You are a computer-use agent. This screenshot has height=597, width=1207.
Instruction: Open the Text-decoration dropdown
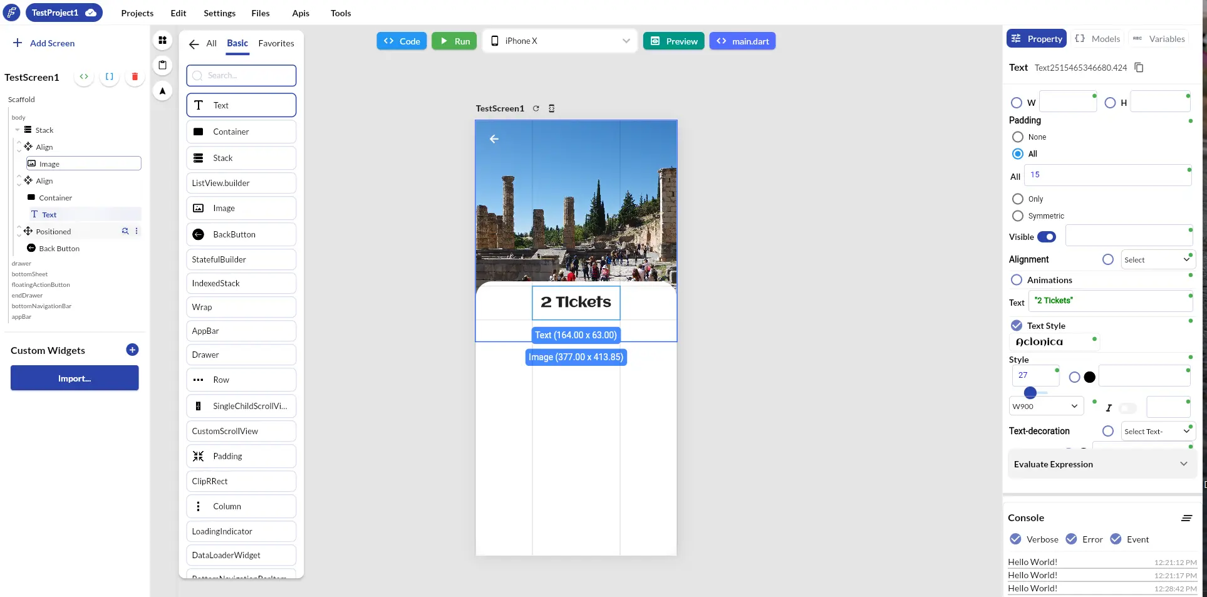[x=1158, y=431]
